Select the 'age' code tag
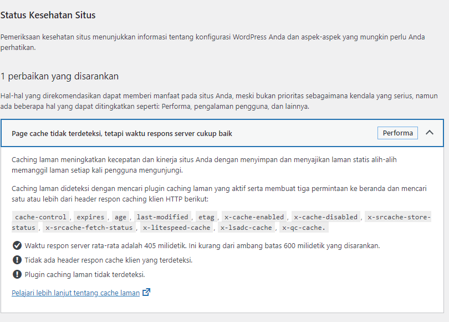This screenshot has height=322, width=449. (x=120, y=217)
